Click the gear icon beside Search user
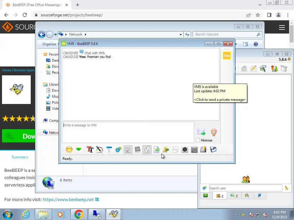The image size is (294, 220). pos(204,188)
